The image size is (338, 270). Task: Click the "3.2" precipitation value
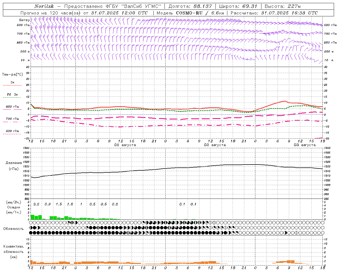[x=36, y=204]
